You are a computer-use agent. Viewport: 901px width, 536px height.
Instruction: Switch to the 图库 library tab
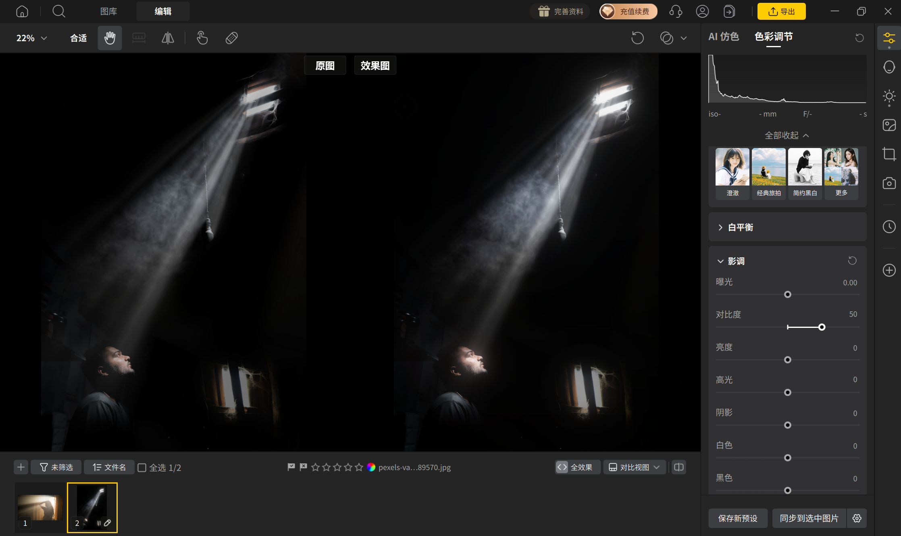[x=109, y=11]
